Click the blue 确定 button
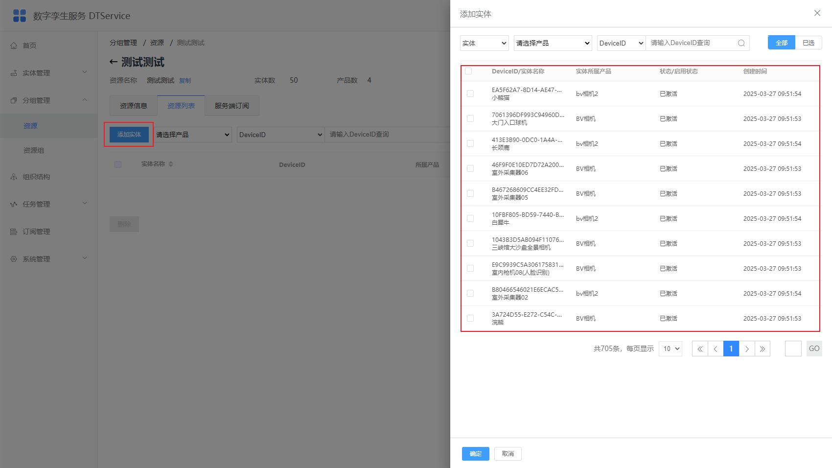The width and height of the screenshot is (832, 468). tap(476, 454)
